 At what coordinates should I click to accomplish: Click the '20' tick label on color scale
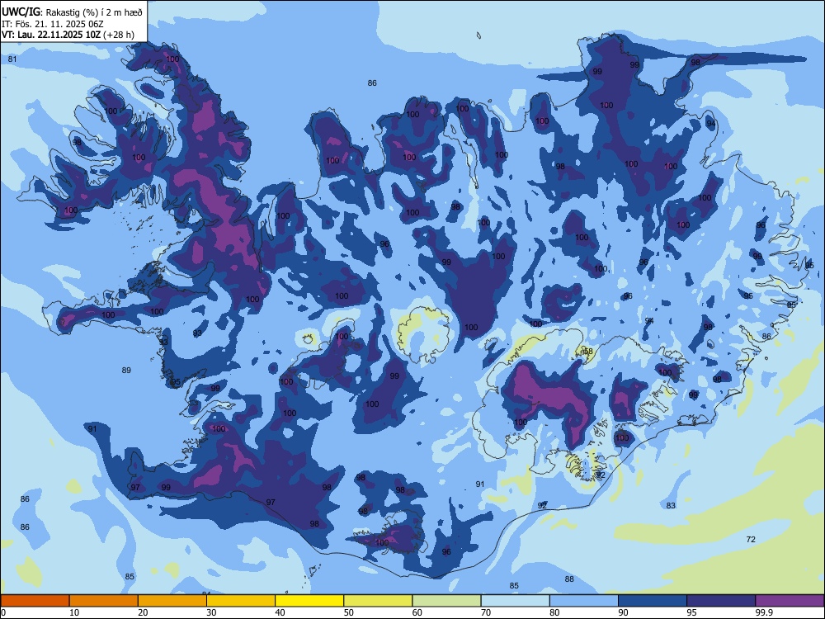point(143,612)
